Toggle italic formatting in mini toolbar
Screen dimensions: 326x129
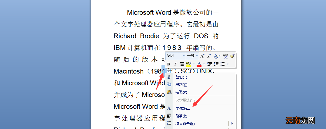(175, 64)
